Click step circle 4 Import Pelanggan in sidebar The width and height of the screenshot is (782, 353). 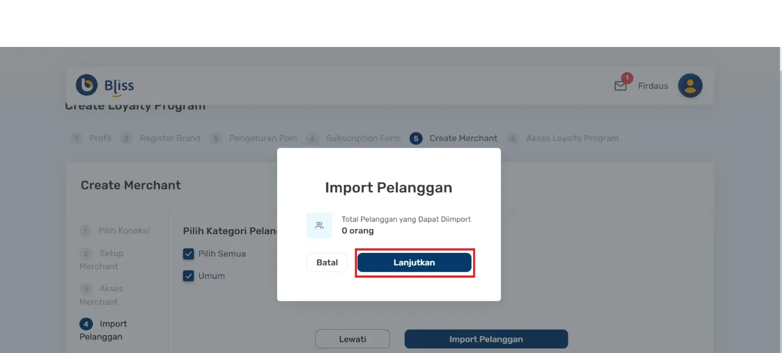[86, 324]
